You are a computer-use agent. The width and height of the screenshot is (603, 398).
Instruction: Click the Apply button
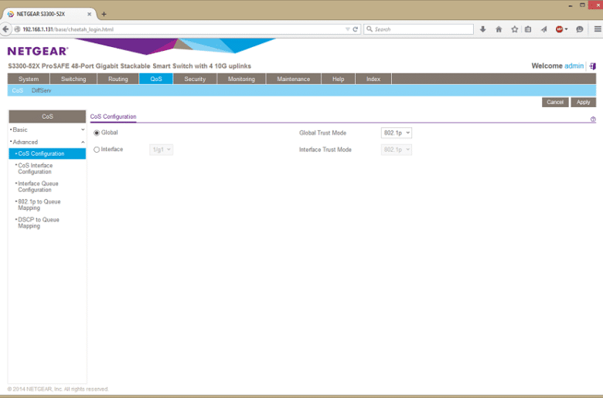[584, 102]
